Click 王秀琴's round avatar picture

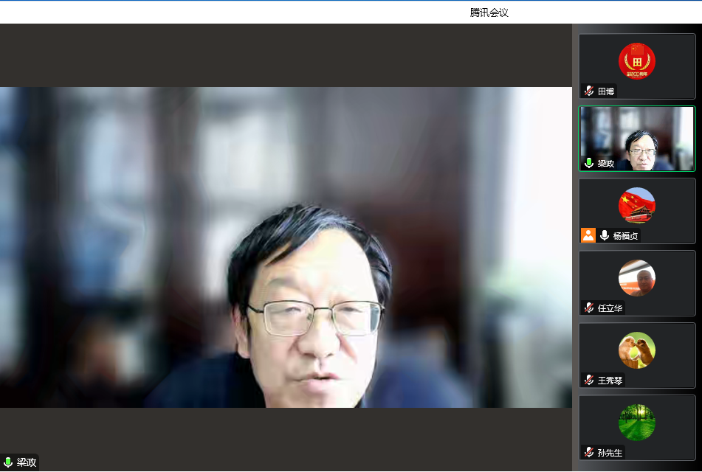pyautogui.click(x=636, y=350)
